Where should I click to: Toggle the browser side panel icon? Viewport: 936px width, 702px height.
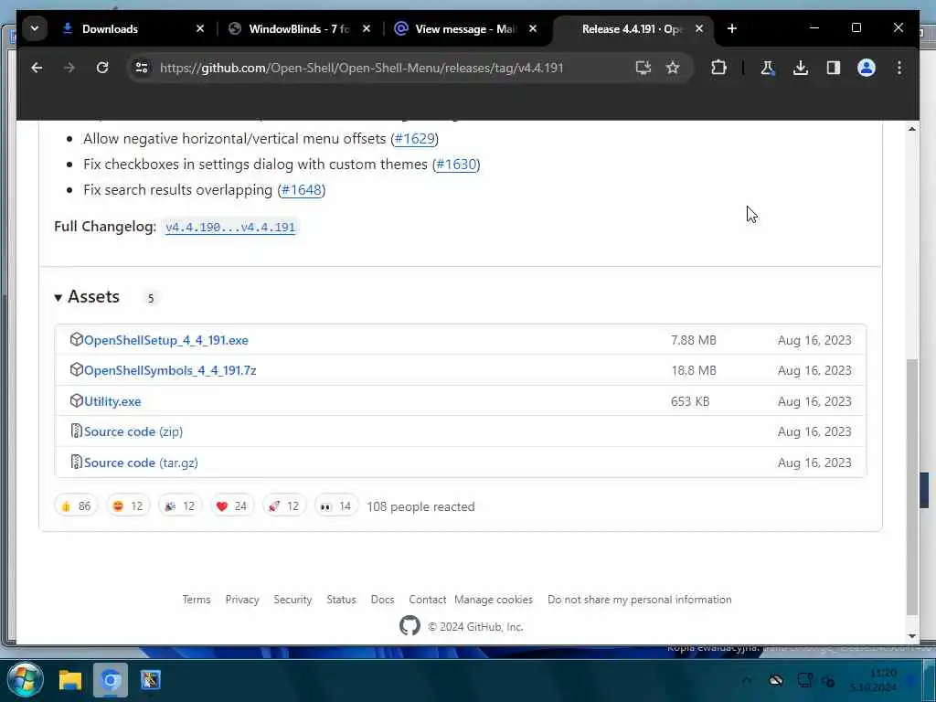coord(834,68)
